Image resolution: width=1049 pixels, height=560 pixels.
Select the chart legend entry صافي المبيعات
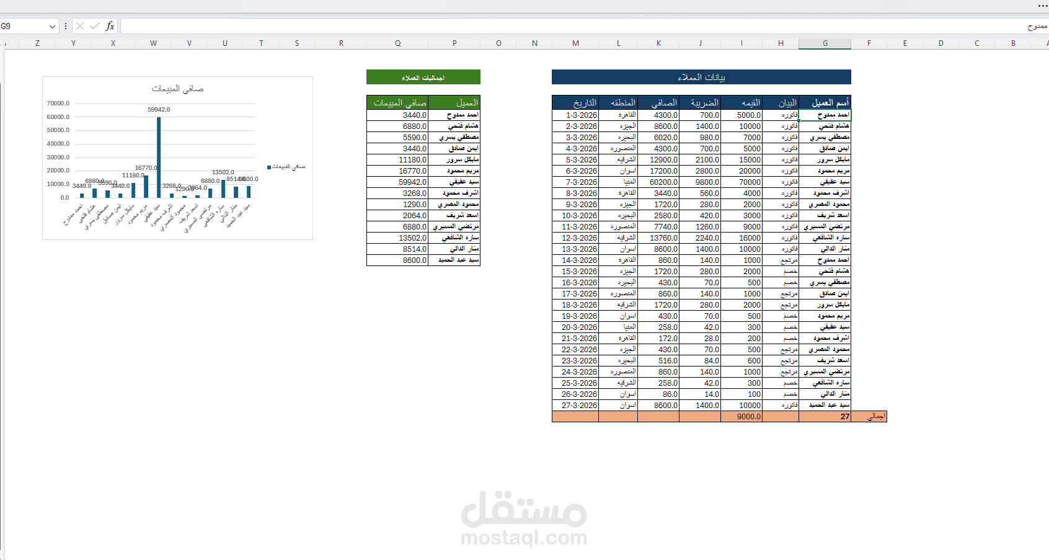pos(286,166)
